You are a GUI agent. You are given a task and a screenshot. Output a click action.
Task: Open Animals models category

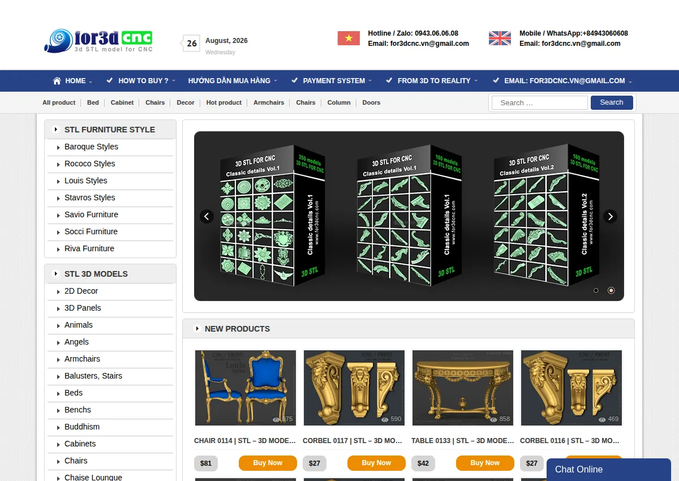[79, 325]
